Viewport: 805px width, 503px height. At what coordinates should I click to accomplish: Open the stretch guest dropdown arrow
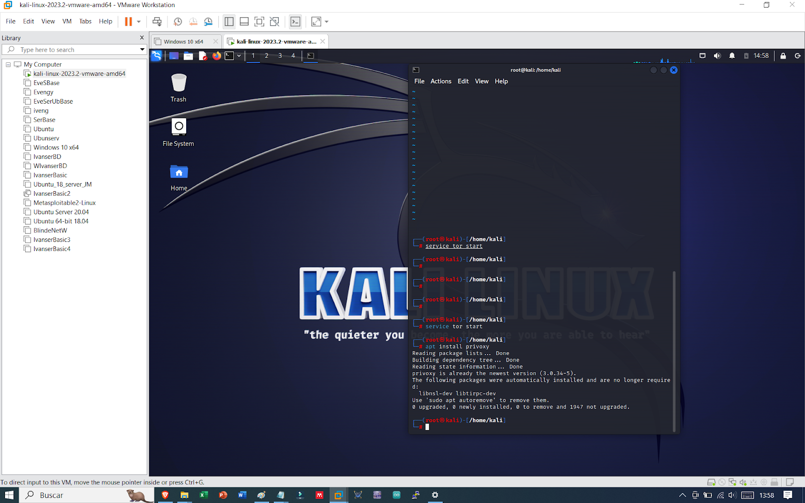pos(327,22)
